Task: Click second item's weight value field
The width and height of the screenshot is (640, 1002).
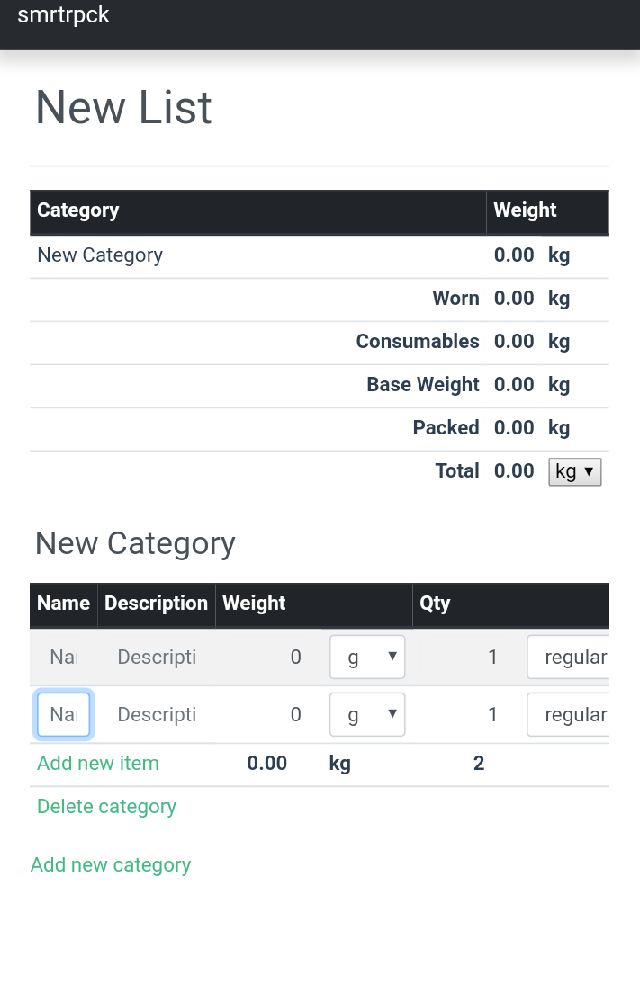Action: click(269, 714)
